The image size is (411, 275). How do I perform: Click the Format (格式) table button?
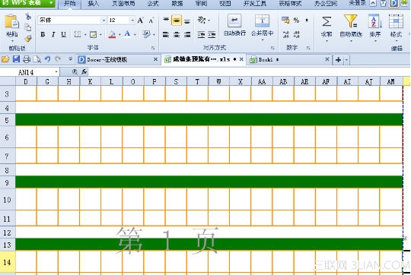[396, 27]
